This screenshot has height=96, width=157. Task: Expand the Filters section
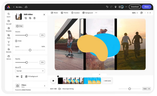(30, 86)
